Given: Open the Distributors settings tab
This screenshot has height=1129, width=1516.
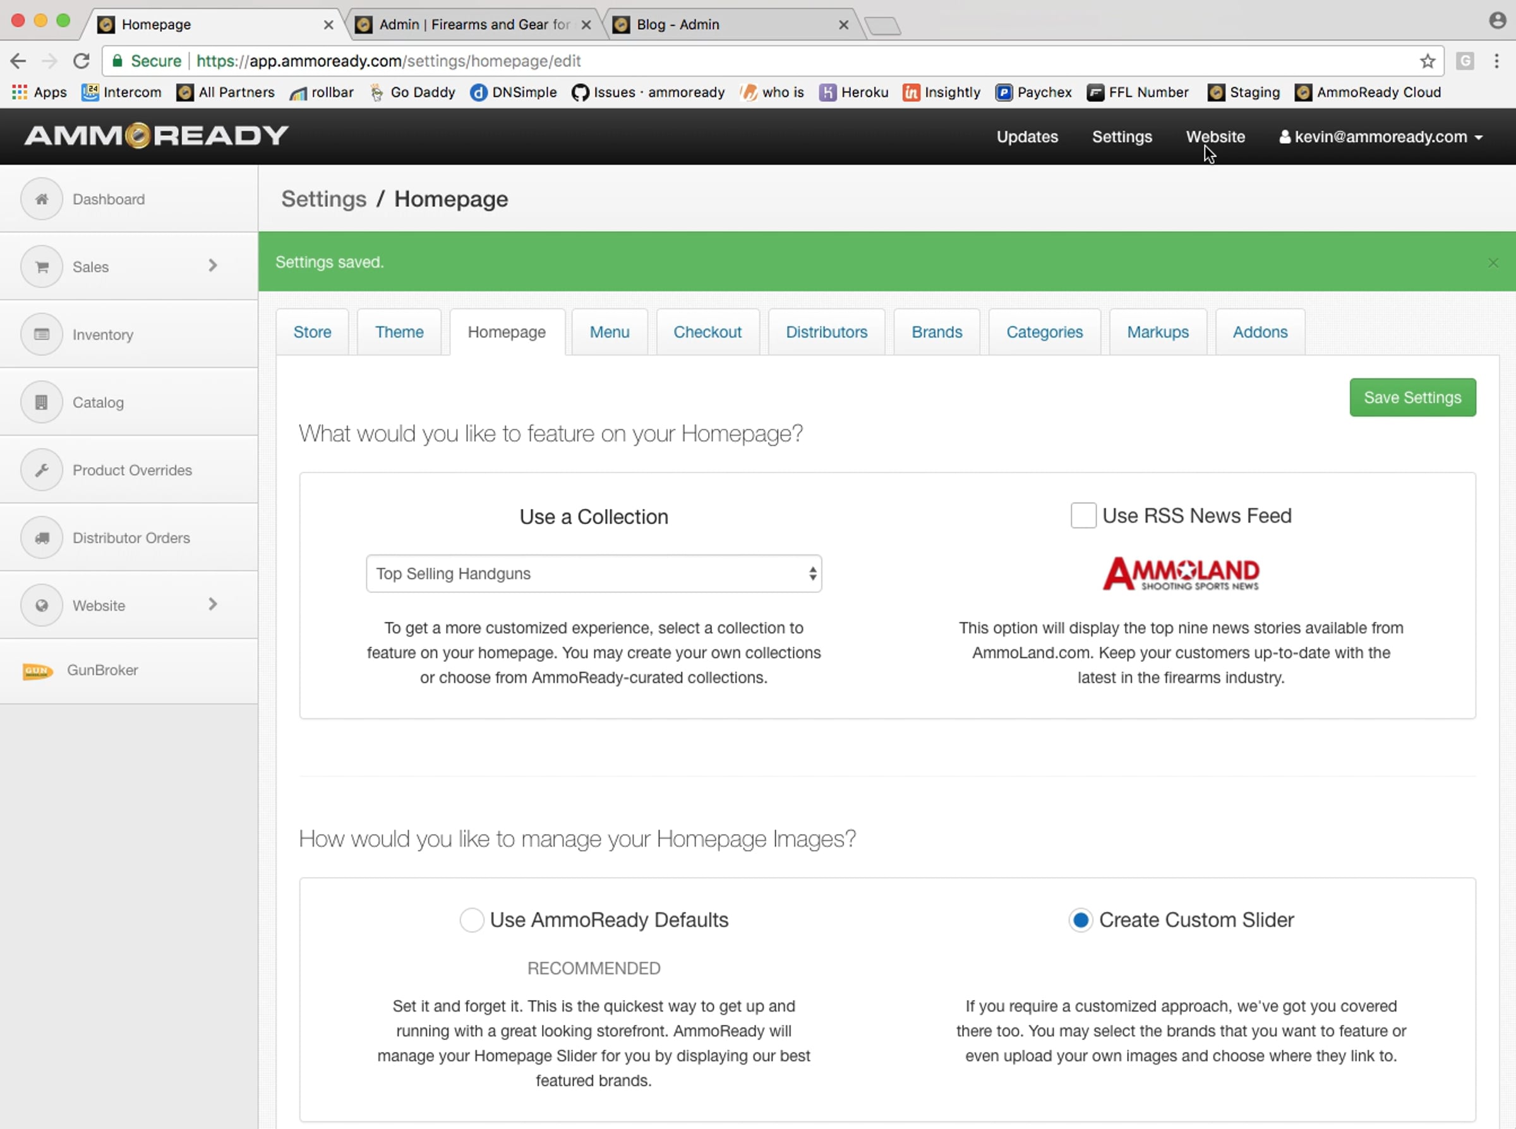Looking at the screenshot, I should click(x=826, y=332).
